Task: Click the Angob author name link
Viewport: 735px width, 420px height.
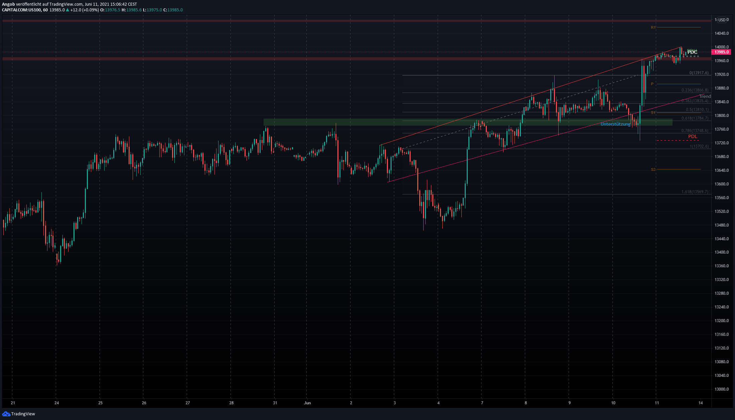Action: tap(8, 4)
